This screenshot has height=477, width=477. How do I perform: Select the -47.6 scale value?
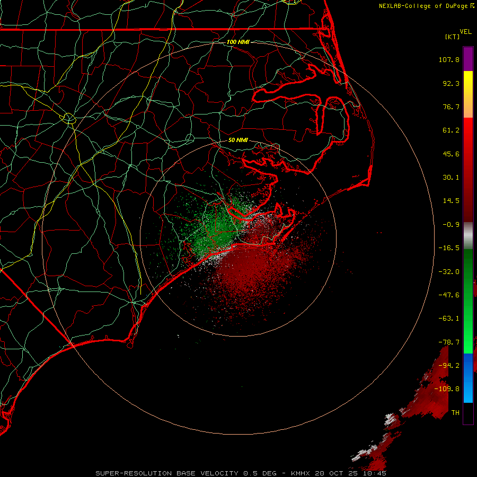point(449,295)
